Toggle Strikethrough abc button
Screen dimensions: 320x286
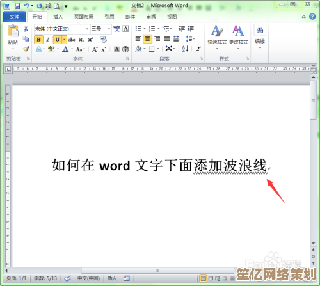72,40
